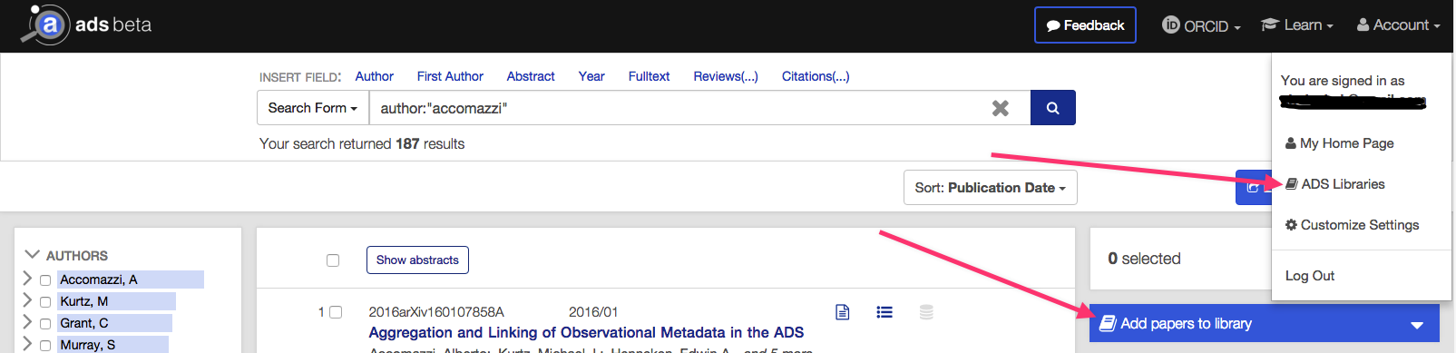This screenshot has height=353, width=1456.
Task: Toggle the select-all results checkbox
Action: (333, 260)
